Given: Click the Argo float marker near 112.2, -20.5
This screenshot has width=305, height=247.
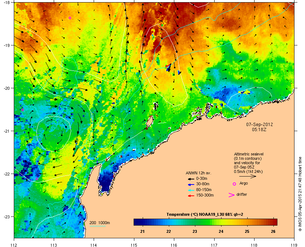Looking at the screenshot, I should click(23, 110).
